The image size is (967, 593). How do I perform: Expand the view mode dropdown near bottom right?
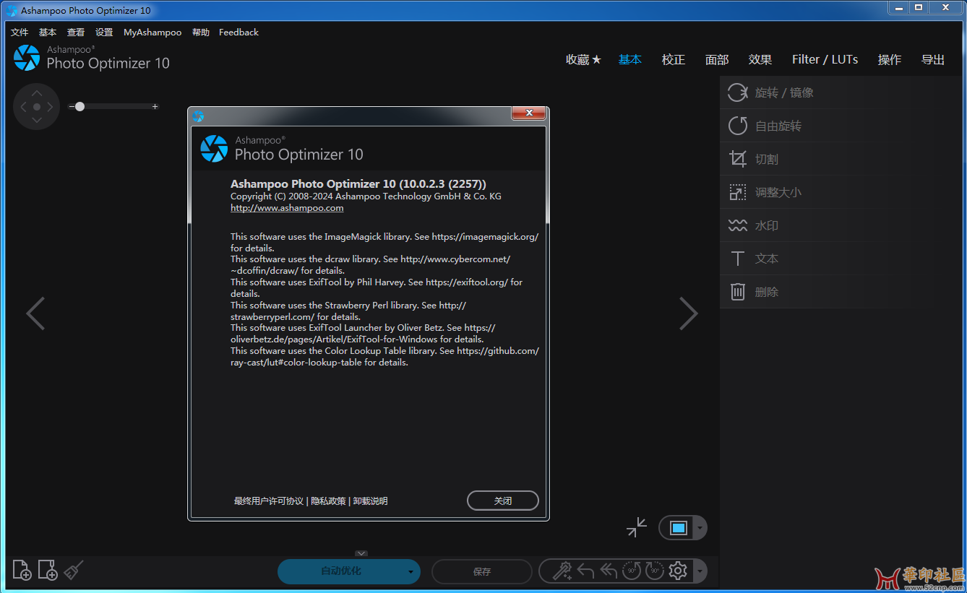point(700,527)
